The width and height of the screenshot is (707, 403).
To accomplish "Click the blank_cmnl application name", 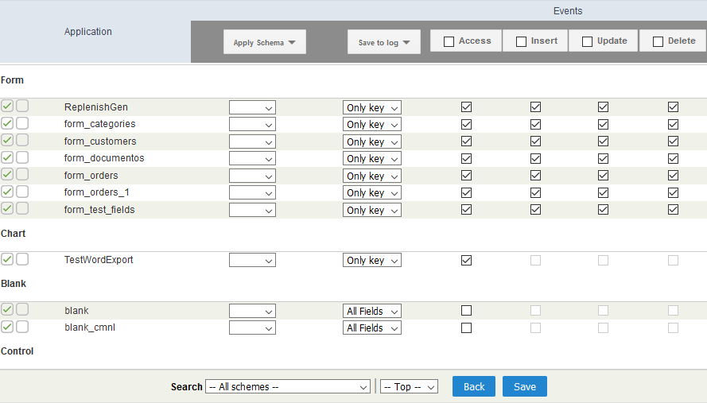I will (x=90, y=327).
